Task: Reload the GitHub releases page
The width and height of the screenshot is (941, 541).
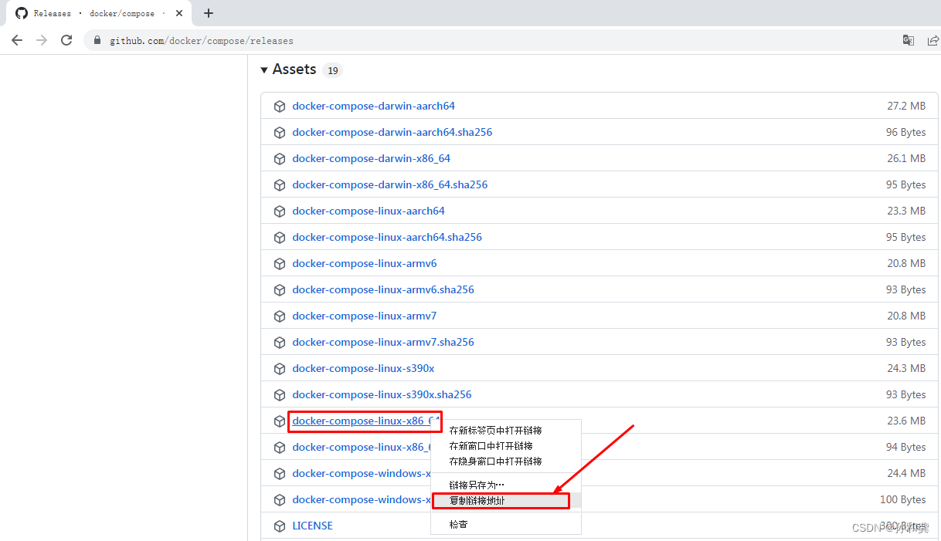Action: (x=66, y=40)
